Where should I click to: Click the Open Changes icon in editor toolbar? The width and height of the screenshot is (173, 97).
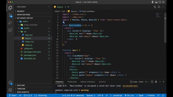pyautogui.click(x=155, y=7)
